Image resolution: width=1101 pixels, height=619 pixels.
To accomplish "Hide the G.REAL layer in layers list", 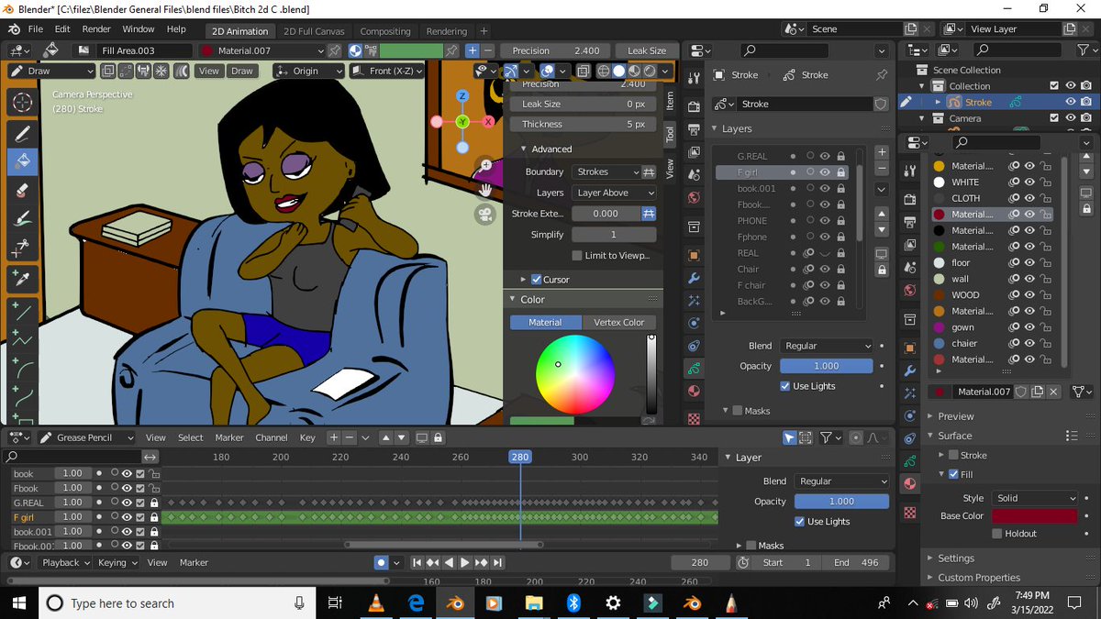I will point(825,156).
